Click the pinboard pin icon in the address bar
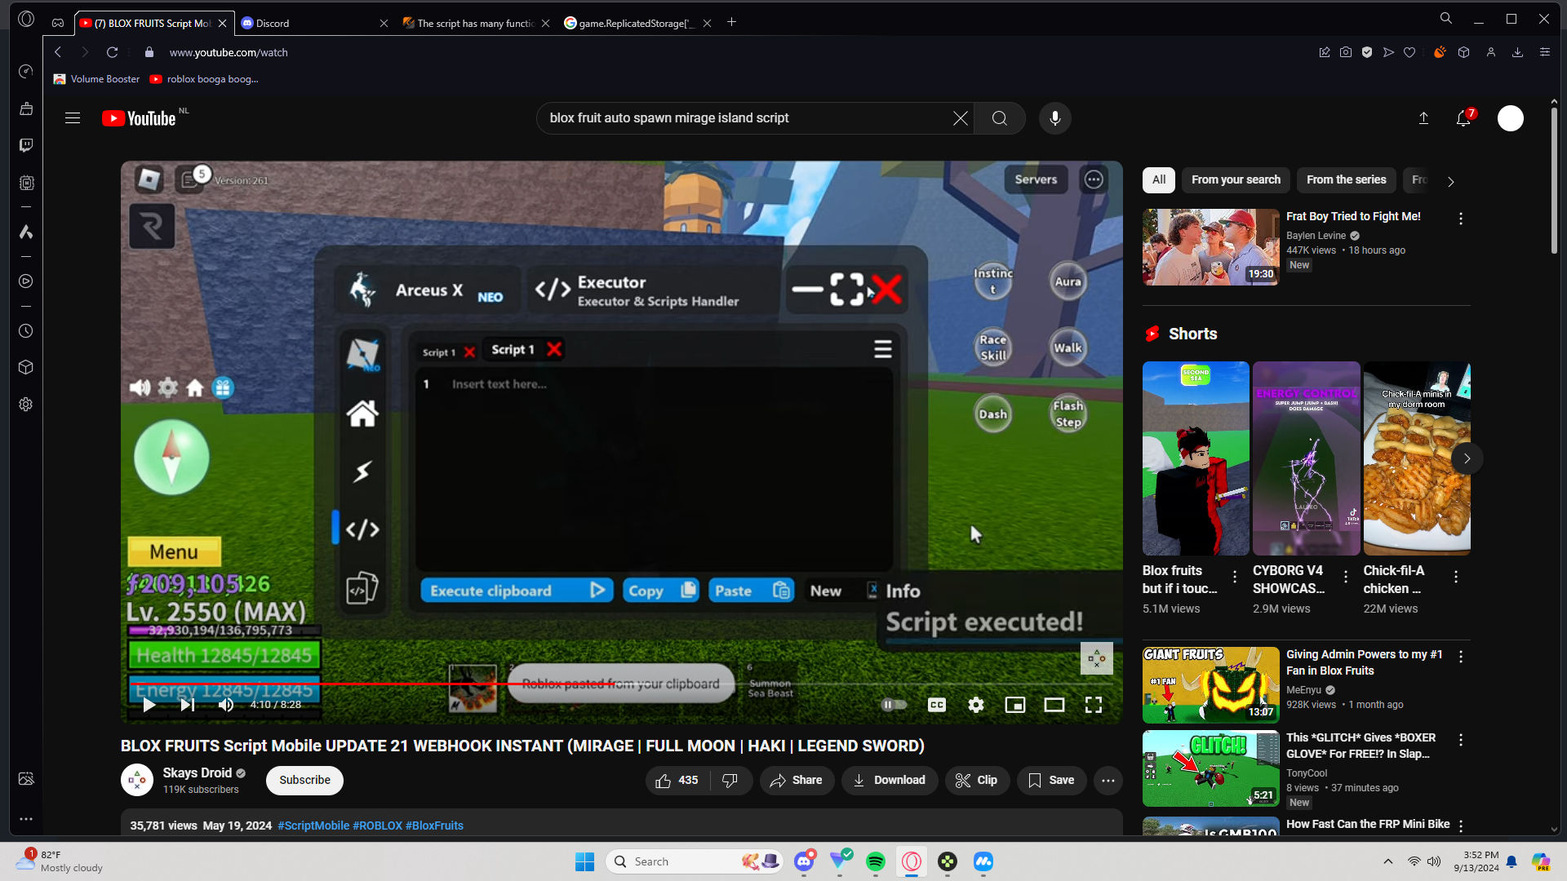The width and height of the screenshot is (1567, 881). coord(1324,52)
